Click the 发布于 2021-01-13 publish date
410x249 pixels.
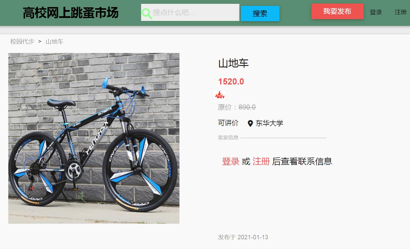pyautogui.click(x=243, y=237)
